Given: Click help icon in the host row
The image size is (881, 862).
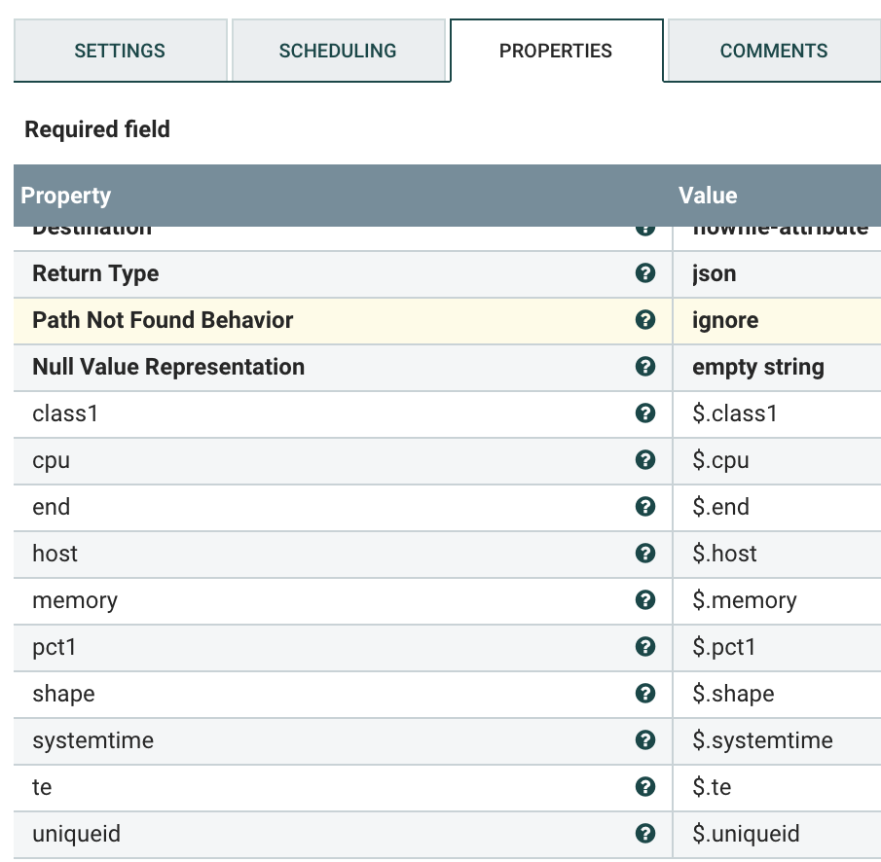Looking at the screenshot, I should (x=644, y=554).
